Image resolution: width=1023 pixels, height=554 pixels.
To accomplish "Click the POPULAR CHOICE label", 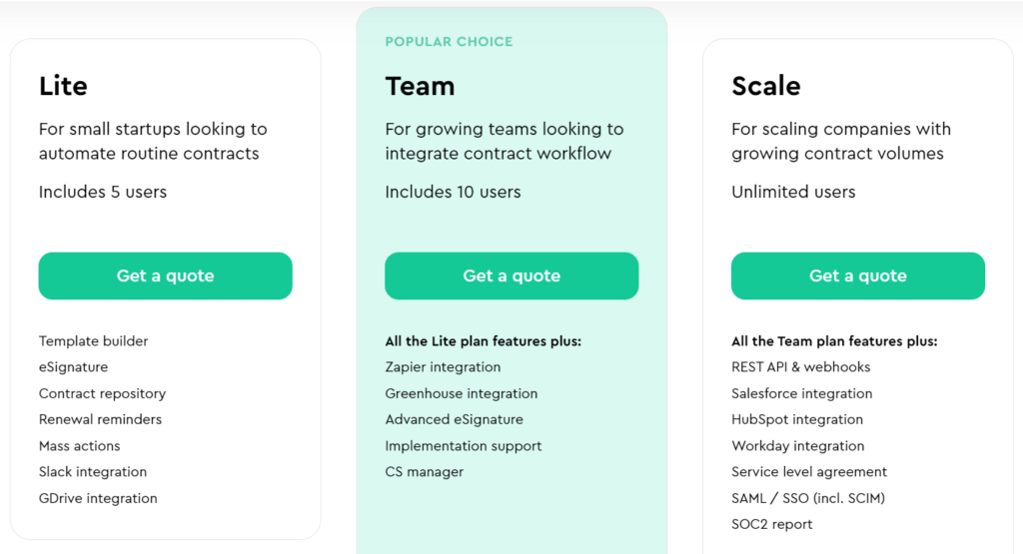I will tap(449, 42).
